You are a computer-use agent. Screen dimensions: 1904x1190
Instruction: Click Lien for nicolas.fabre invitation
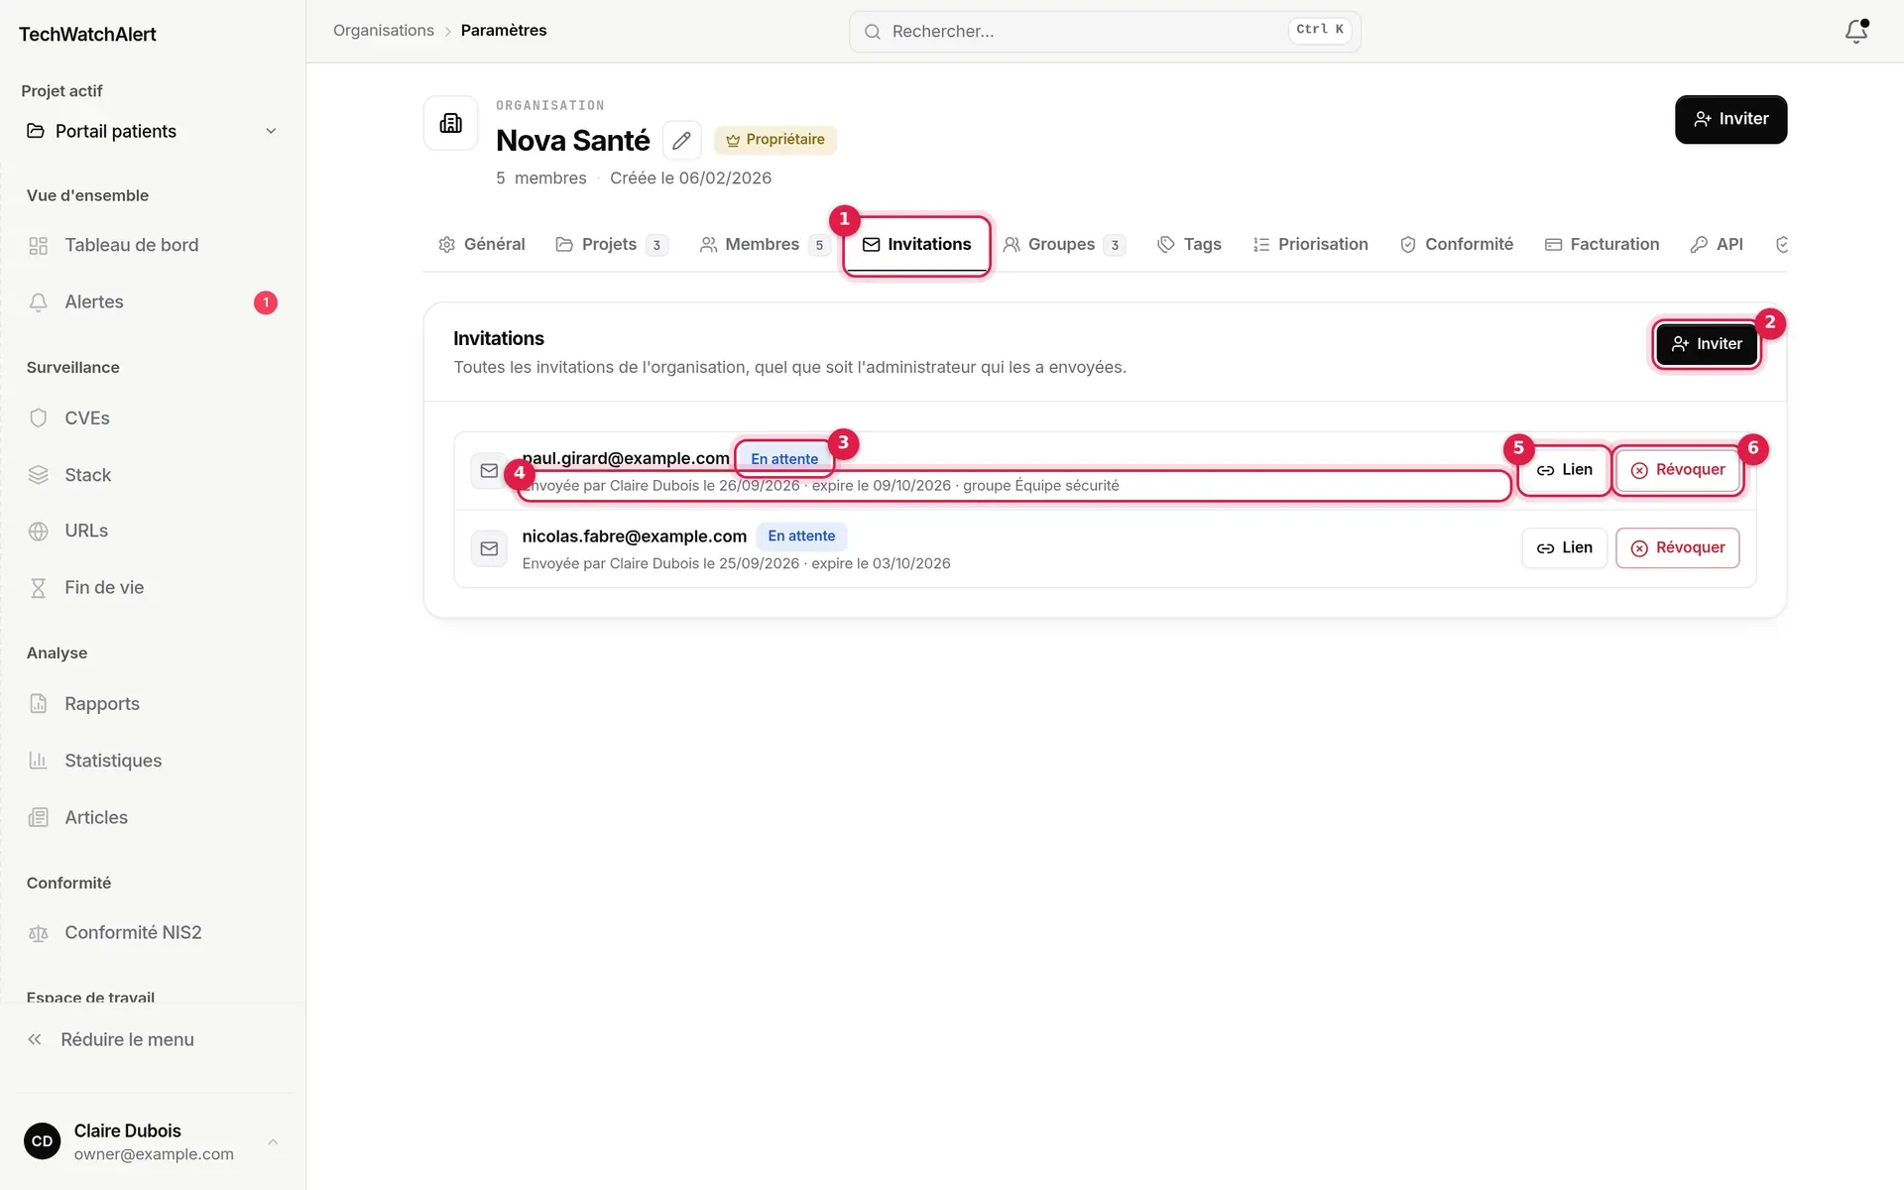click(1565, 548)
